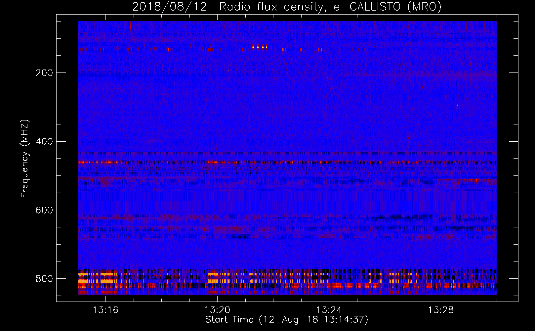Click the plot title '2018/08/12 Radio flux density'

287,7
